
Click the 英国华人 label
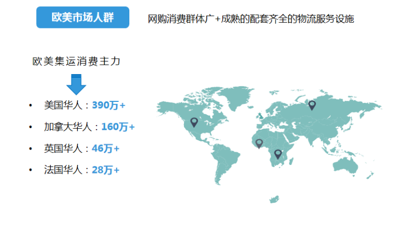63,148
